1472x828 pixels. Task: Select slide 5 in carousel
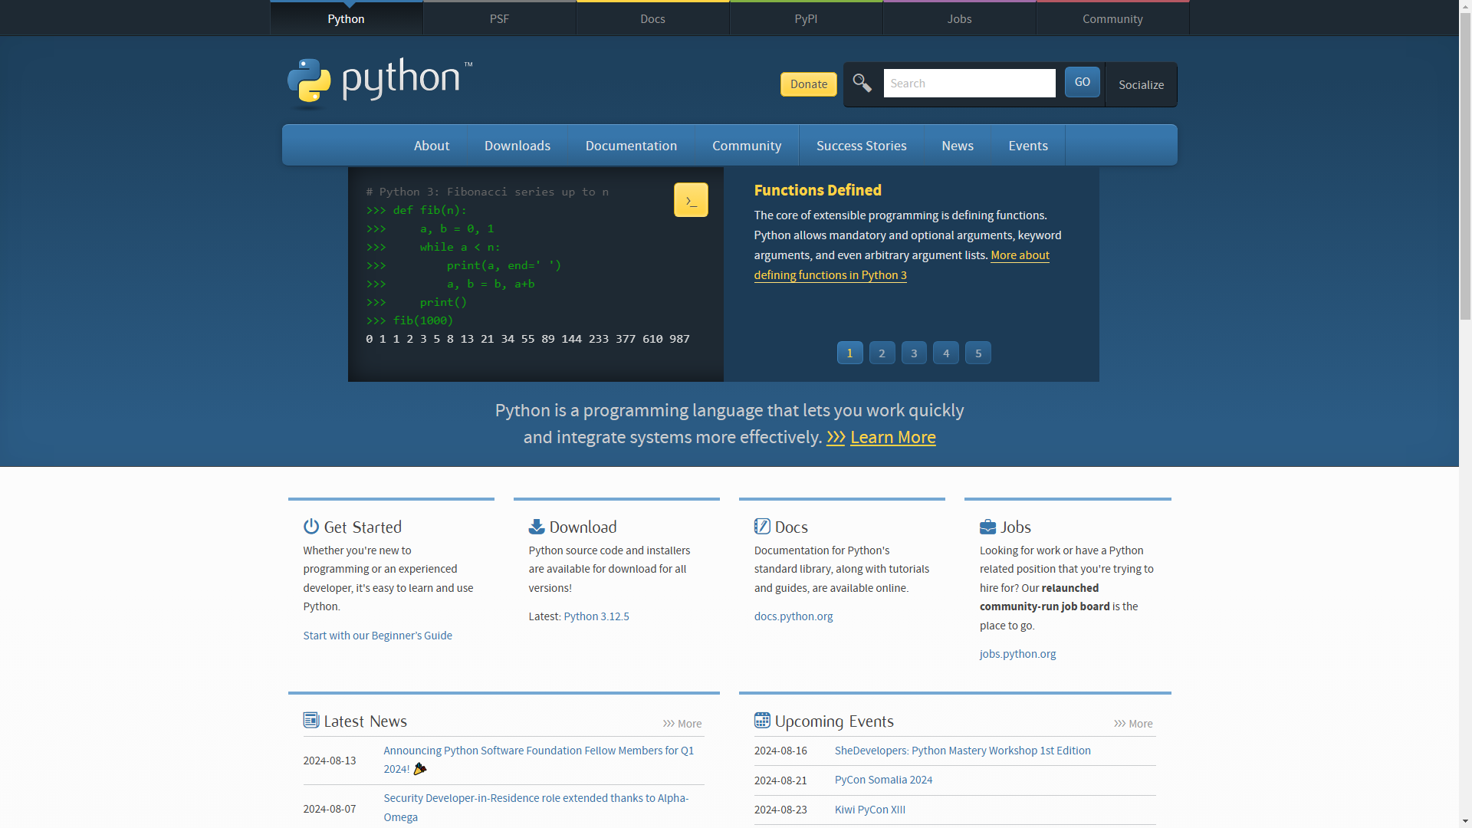tap(978, 353)
